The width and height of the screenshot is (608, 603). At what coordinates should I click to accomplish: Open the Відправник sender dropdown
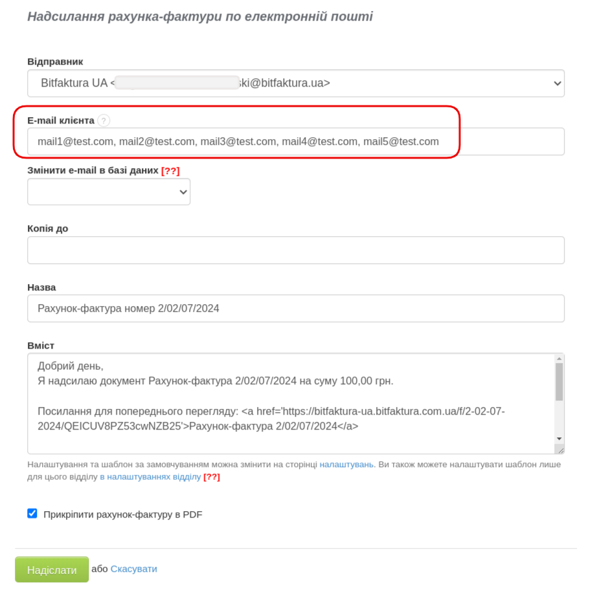[x=296, y=83]
